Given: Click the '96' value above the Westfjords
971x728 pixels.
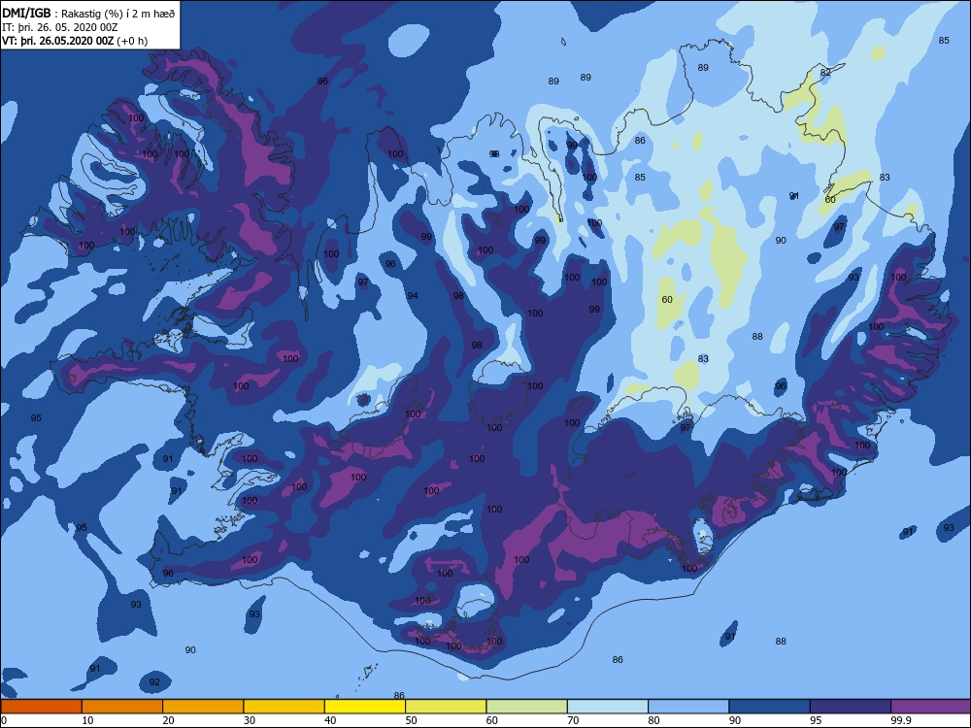Looking at the screenshot, I should 322,82.
